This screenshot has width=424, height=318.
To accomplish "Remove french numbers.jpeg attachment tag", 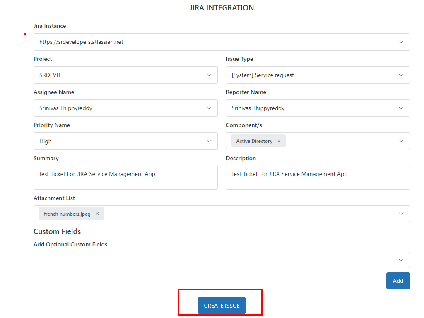I will (97, 214).
